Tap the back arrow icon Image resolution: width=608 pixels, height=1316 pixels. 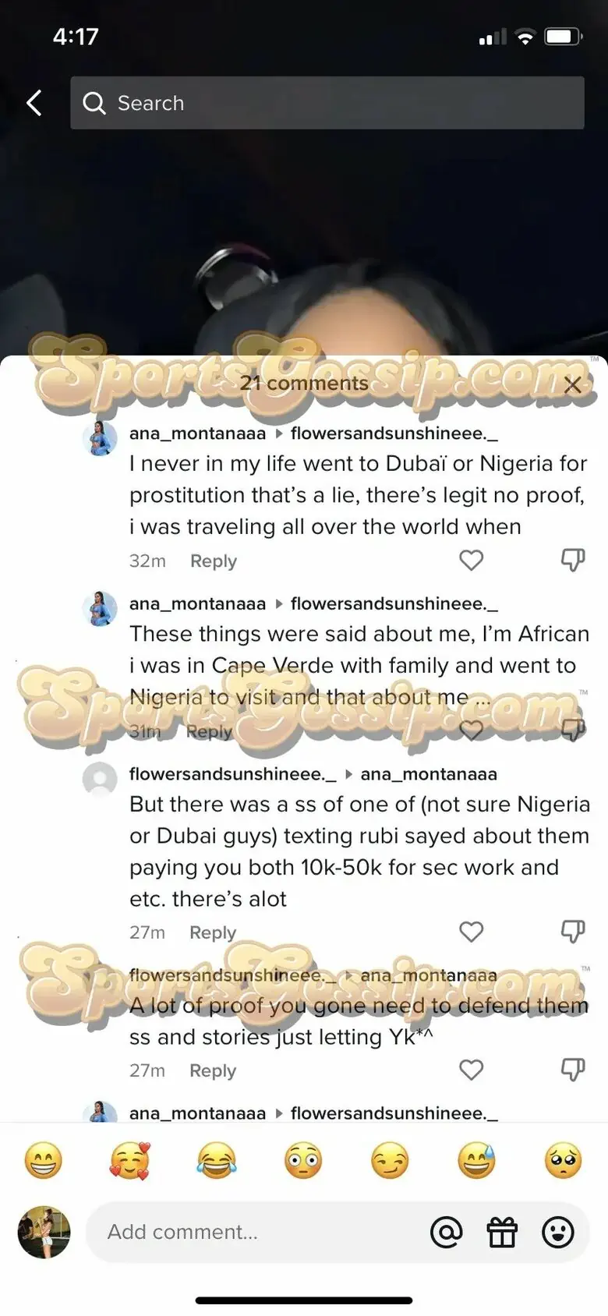(34, 103)
